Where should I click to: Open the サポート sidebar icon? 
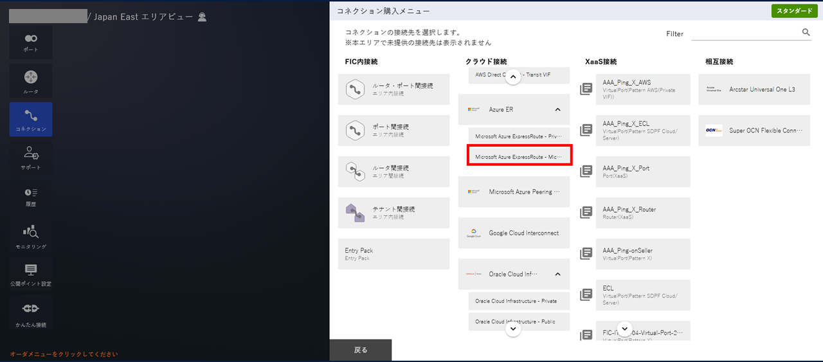click(x=31, y=158)
